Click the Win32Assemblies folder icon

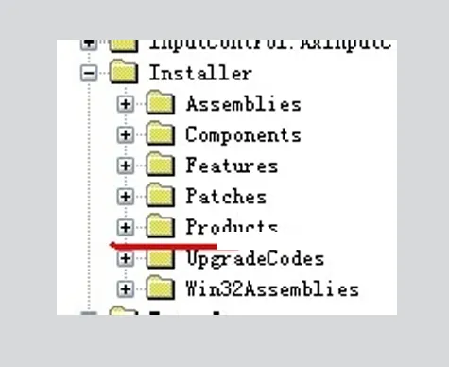click(161, 288)
